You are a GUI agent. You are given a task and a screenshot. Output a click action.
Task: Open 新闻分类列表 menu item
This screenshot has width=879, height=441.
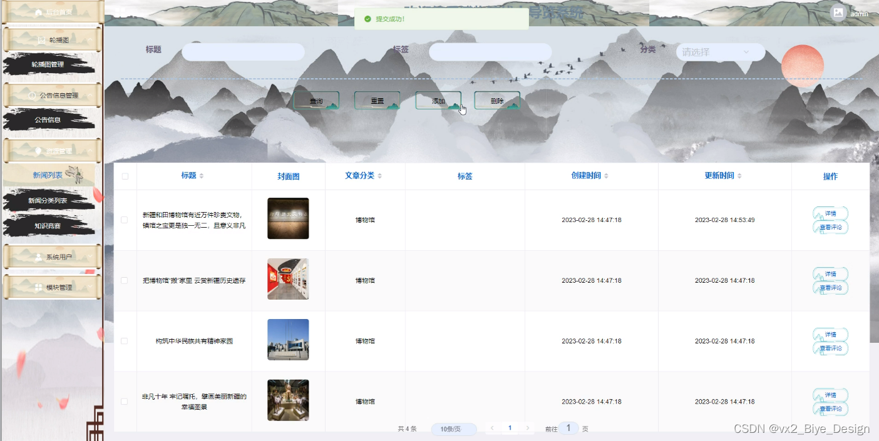point(48,200)
